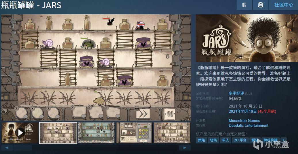This screenshot has width=298, height=154.
Task: Click the JARS game header image
Action: point(247,38)
